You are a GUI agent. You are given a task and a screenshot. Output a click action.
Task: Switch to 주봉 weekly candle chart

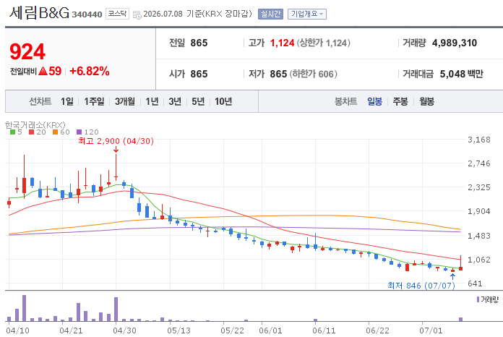click(x=400, y=102)
